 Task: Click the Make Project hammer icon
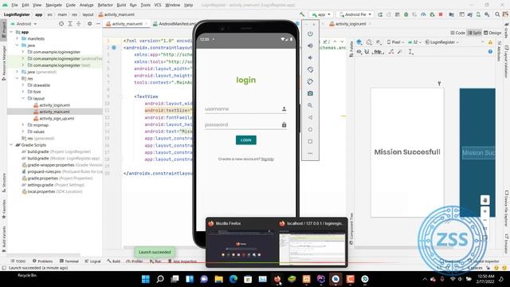(302, 14)
